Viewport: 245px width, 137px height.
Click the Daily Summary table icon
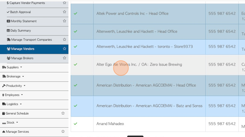pyautogui.click(x=8, y=30)
